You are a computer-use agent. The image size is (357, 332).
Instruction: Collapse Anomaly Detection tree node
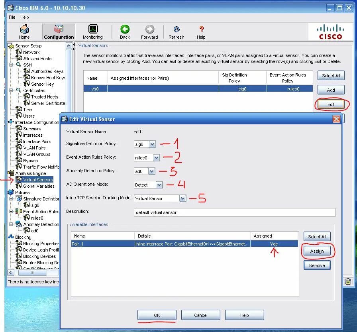[x=11, y=224]
